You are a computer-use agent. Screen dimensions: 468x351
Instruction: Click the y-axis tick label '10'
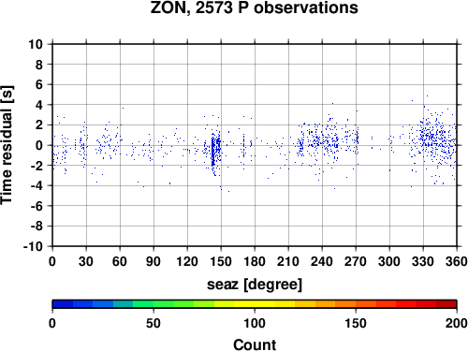[x=36, y=44]
